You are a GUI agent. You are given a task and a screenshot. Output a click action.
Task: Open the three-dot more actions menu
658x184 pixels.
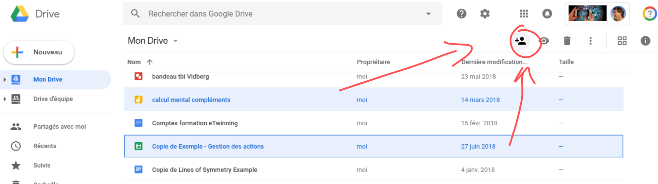tap(591, 41)
